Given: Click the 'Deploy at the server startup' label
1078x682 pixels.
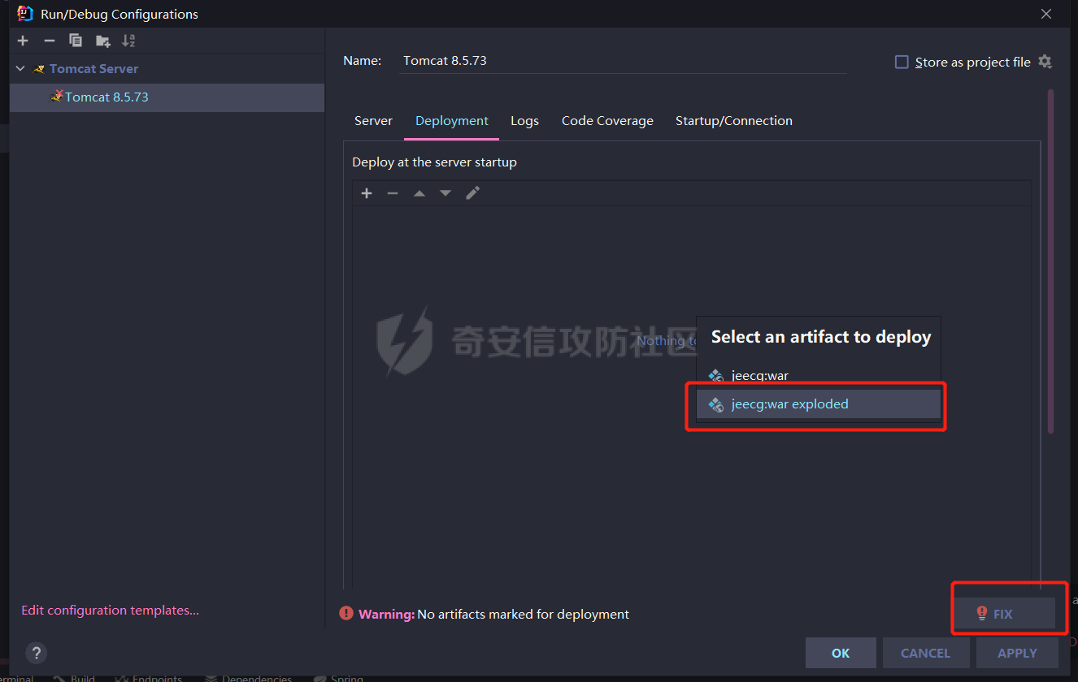Looking at the screenshot, I should (x=434, y=162).
